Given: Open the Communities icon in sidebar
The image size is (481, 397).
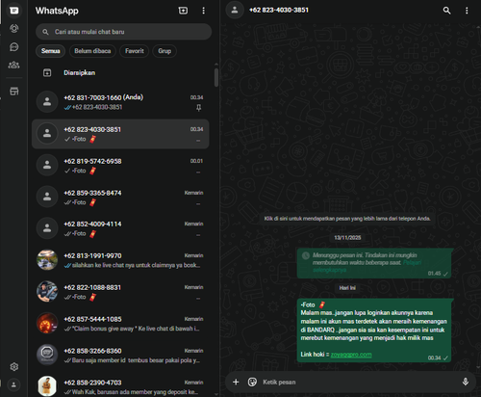Looking at the screenshot, I should 13,66.
